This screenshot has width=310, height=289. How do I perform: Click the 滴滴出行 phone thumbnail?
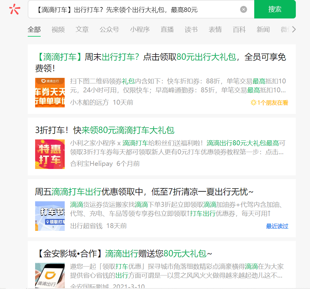[x=50, y=275]
